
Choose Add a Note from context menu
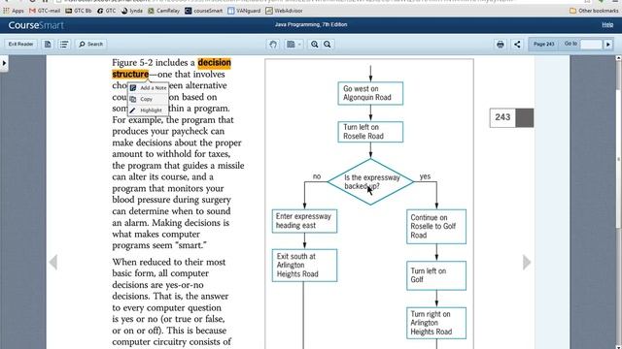point(148,88)
